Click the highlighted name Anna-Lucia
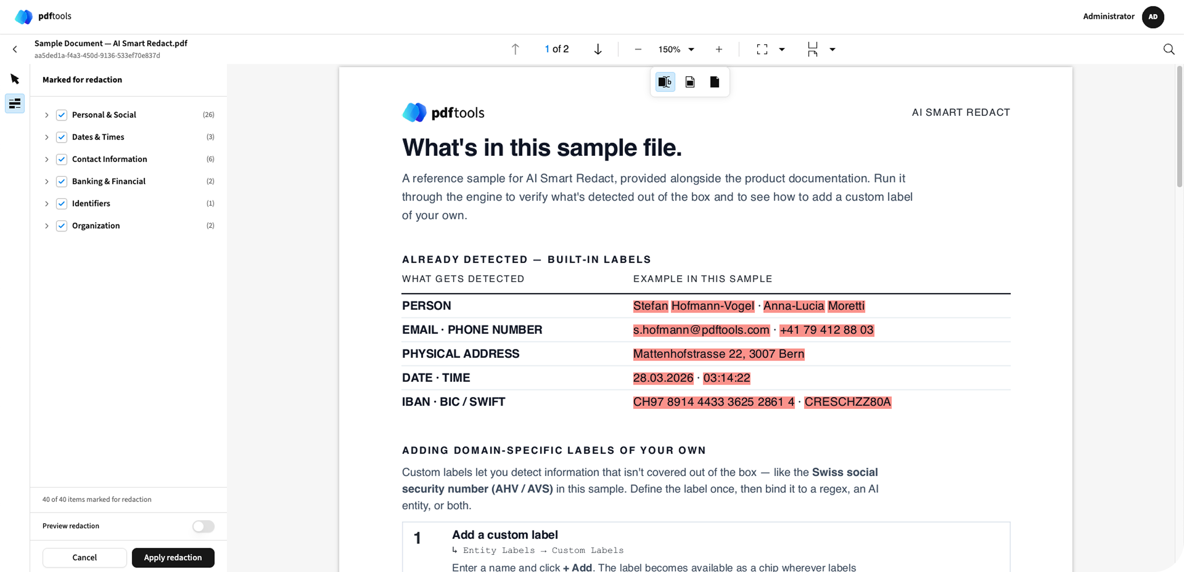1184x572 pixels. 793,306
